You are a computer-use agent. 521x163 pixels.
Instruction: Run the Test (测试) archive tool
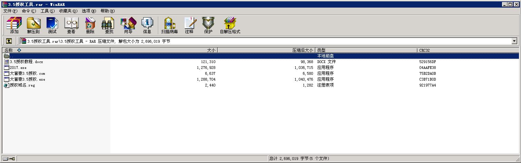pos(52,26)
